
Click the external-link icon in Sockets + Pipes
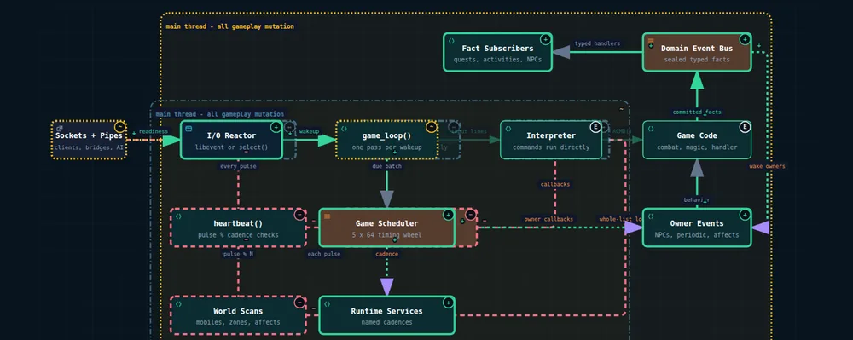click(x=60, y=129)
